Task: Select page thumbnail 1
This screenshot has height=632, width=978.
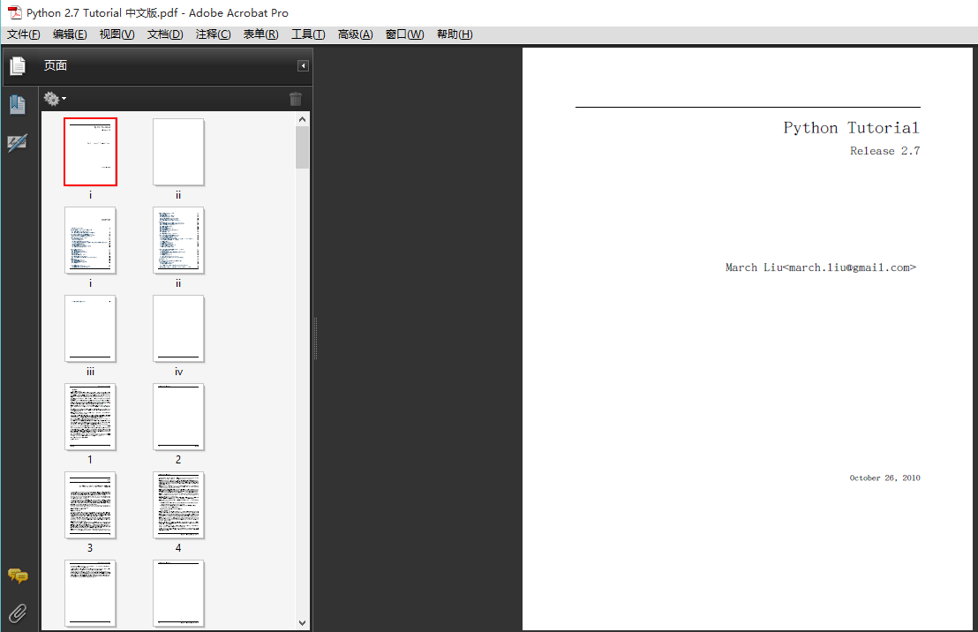Action: (90, 417)
